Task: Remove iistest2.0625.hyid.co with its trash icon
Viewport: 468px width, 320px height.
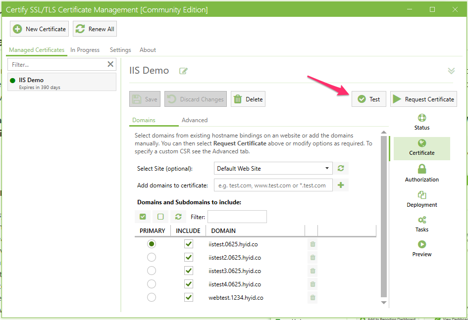Action: click(x=313, y=257)
